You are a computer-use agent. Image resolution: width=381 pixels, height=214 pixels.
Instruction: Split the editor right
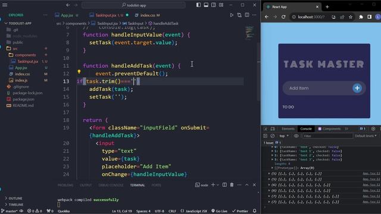247,15
